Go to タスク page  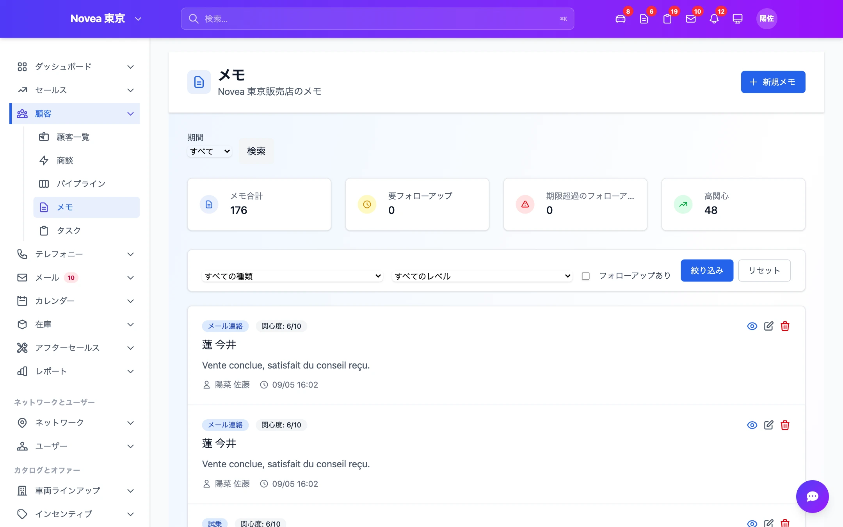click(x=87, y=231)
